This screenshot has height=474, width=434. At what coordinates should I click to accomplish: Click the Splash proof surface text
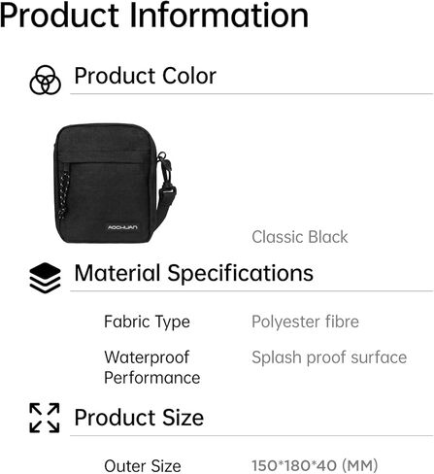click(x=329, y=357)
